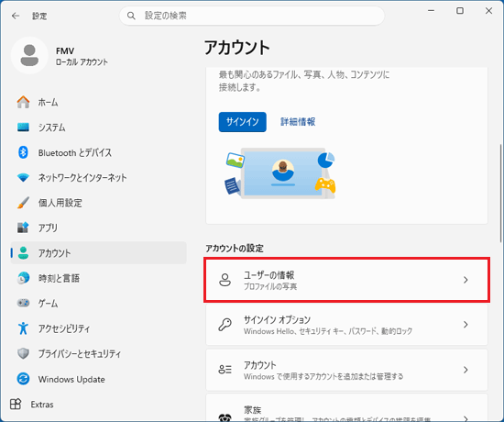
Task: Open the アカウント row chevron arrow
Action: [x=466, y=370]
